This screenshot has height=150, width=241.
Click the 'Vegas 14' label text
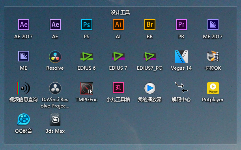coord(181,68)
